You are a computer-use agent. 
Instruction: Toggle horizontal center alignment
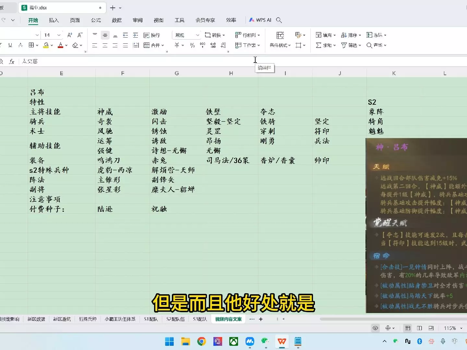point(105,45)
